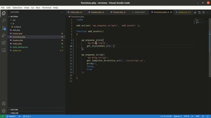
Task: Click line number 15 in the gutter
Action: pos(71,61)
